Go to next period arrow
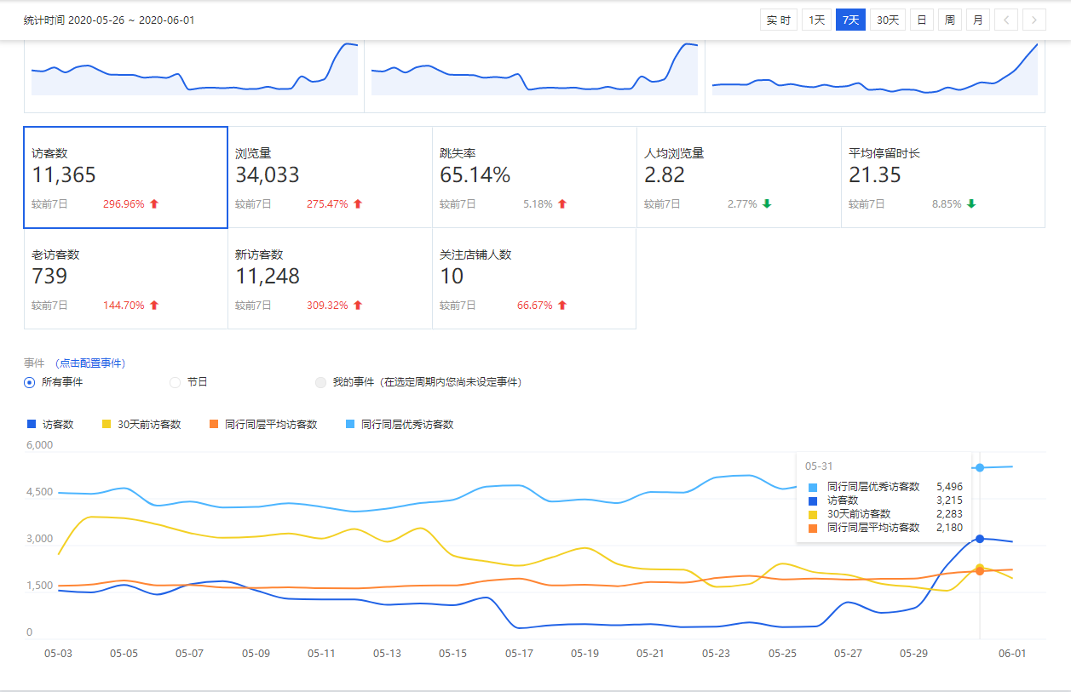This screenshot has height=692, width=1071. pos(1034,20)
